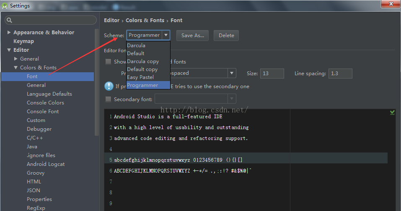Image resolution: width=401 pixels, height=211 pixels.
Task: Pick the Programmer scheme in list
Action: 148,85
